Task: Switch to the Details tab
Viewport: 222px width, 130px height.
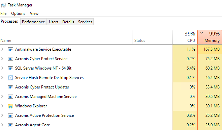Action: [68, 22]
